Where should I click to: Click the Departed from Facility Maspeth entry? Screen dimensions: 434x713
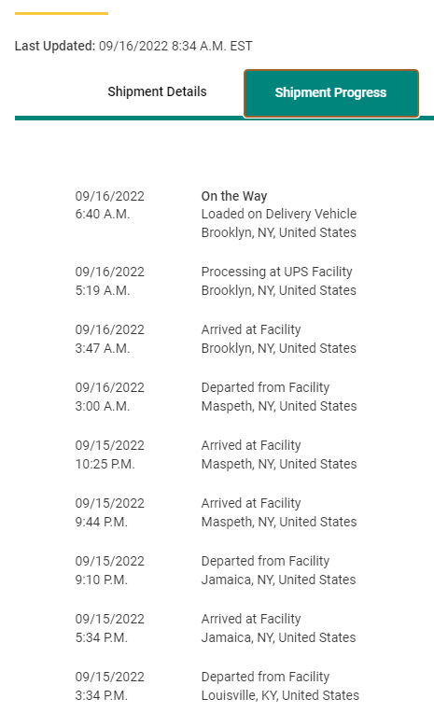(279, 397)
